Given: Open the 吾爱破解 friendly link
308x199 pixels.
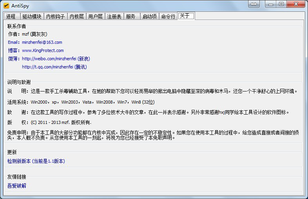Looking at the screenshot, I should click(17, 186).
